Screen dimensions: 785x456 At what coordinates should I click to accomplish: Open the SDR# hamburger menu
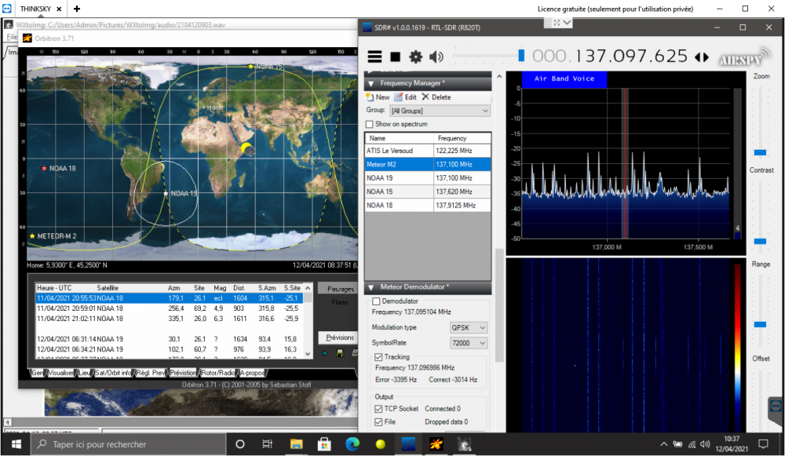tap(374, 57)
